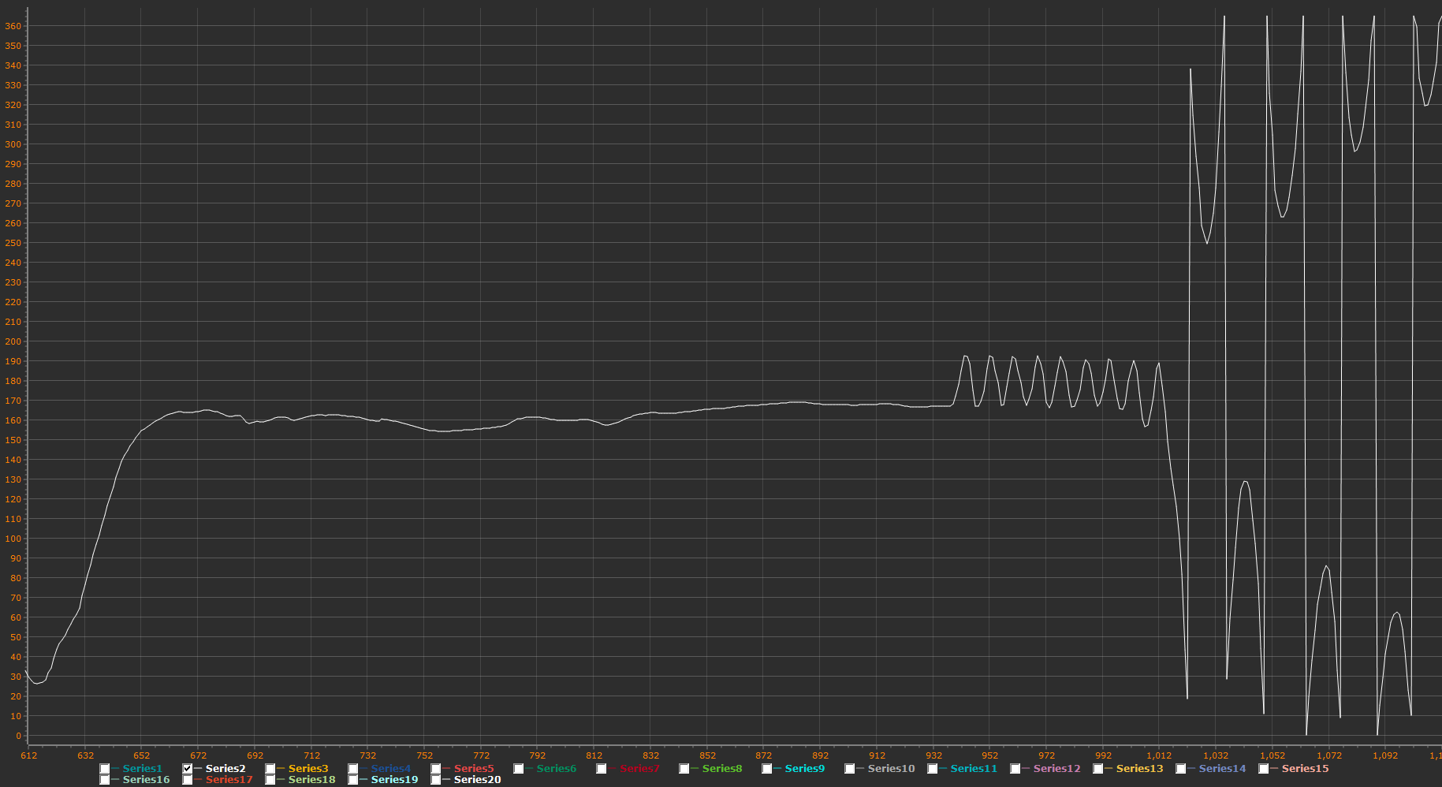Screen dimensions: 1442x787
Task: Toggle the Series11 checkbox
Action: point(933,769)
